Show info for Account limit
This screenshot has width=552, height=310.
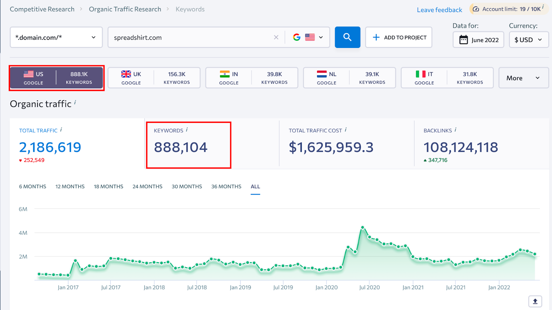[543, 7]
